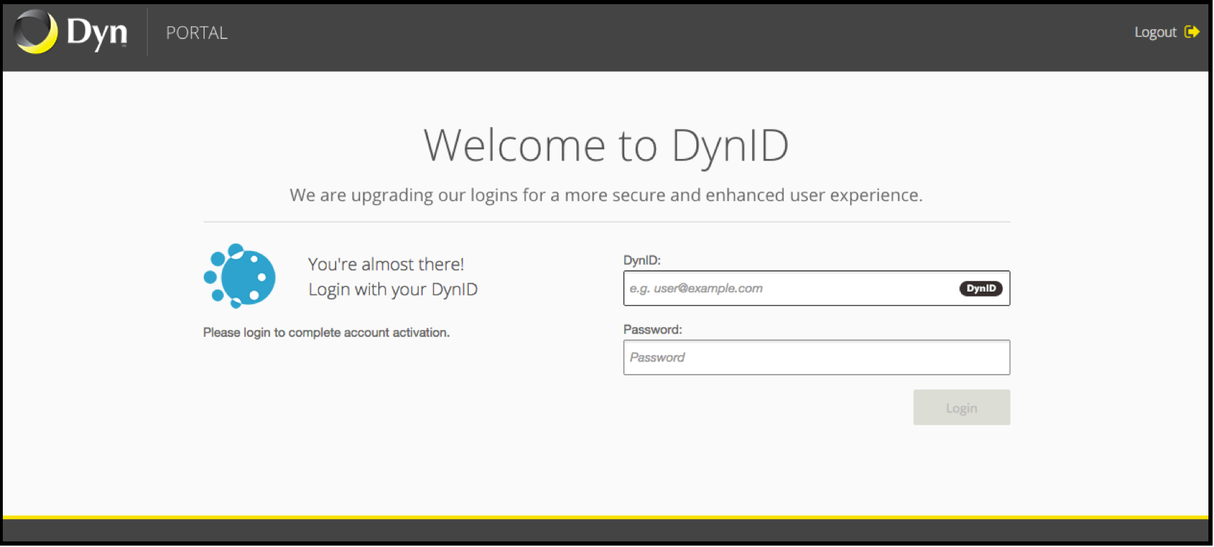Click the blue DynID dots illustration
This screenshot has width=1214, height=547.
tap(239, 276)
